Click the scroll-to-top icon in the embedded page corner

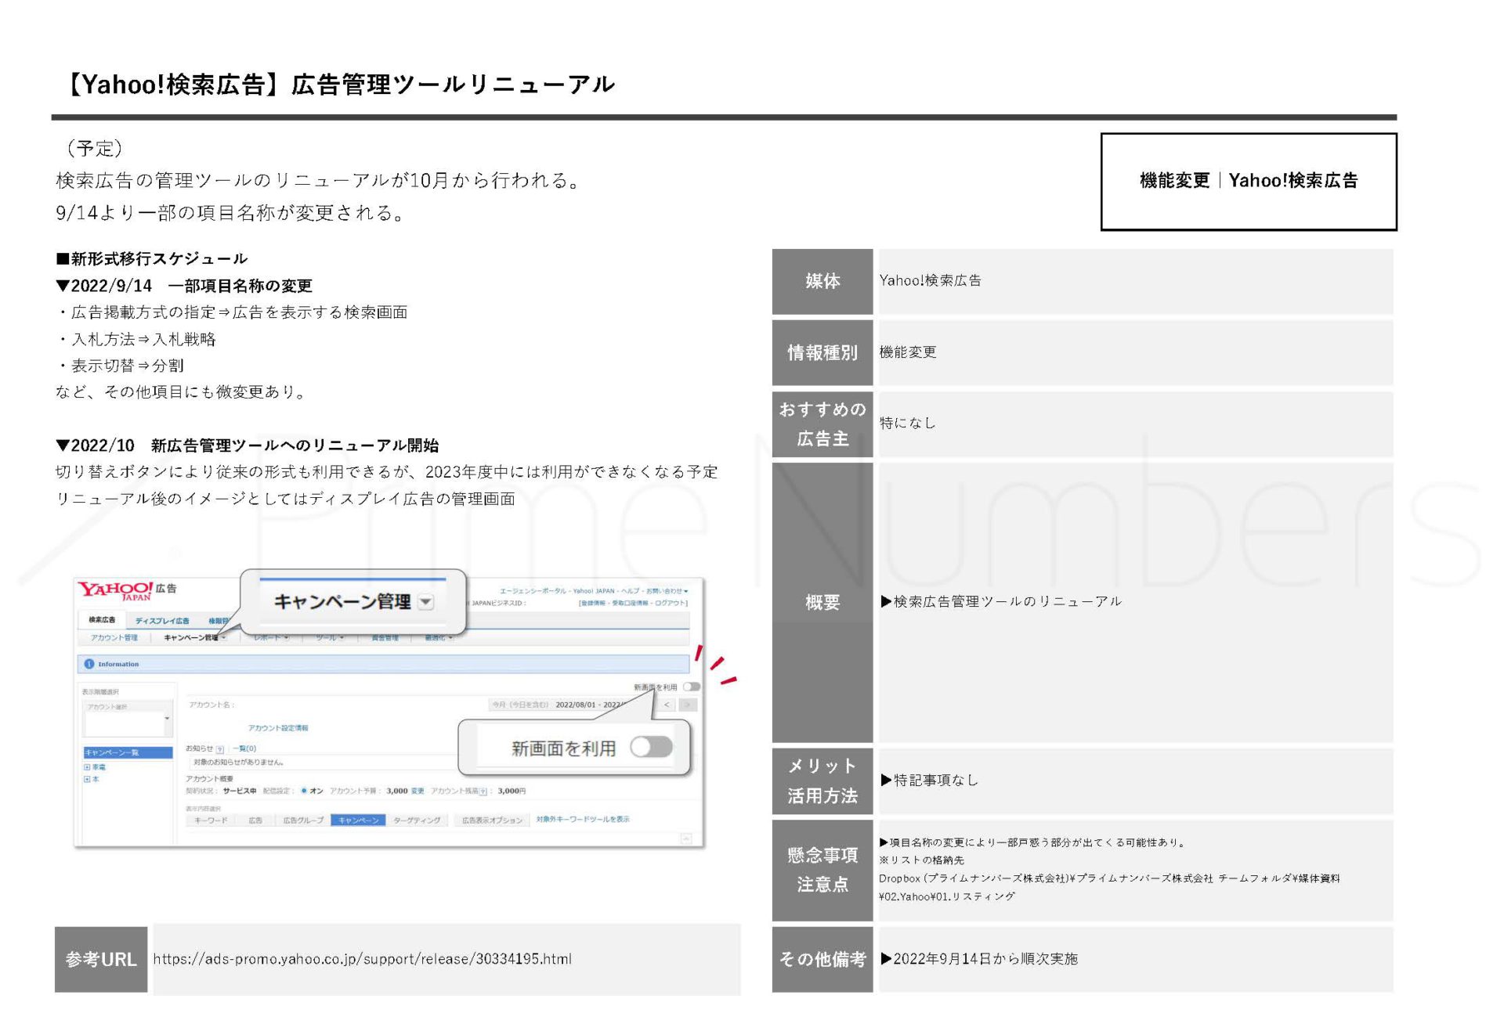coord(686,838)
